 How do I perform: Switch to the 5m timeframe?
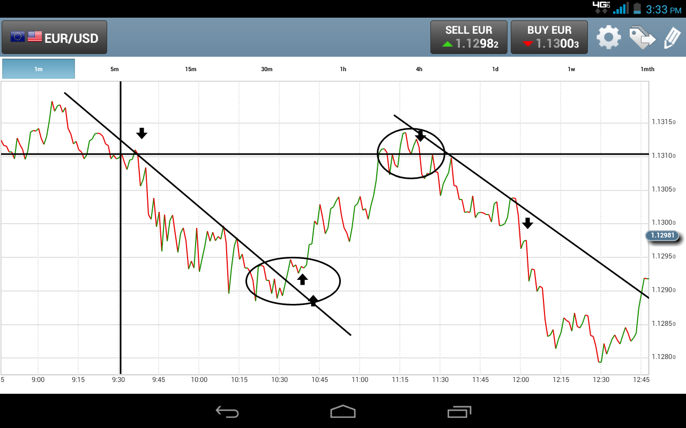click(x=115, y=69)
